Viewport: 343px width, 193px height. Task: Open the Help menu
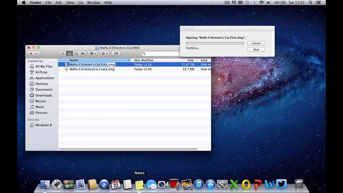108,2
